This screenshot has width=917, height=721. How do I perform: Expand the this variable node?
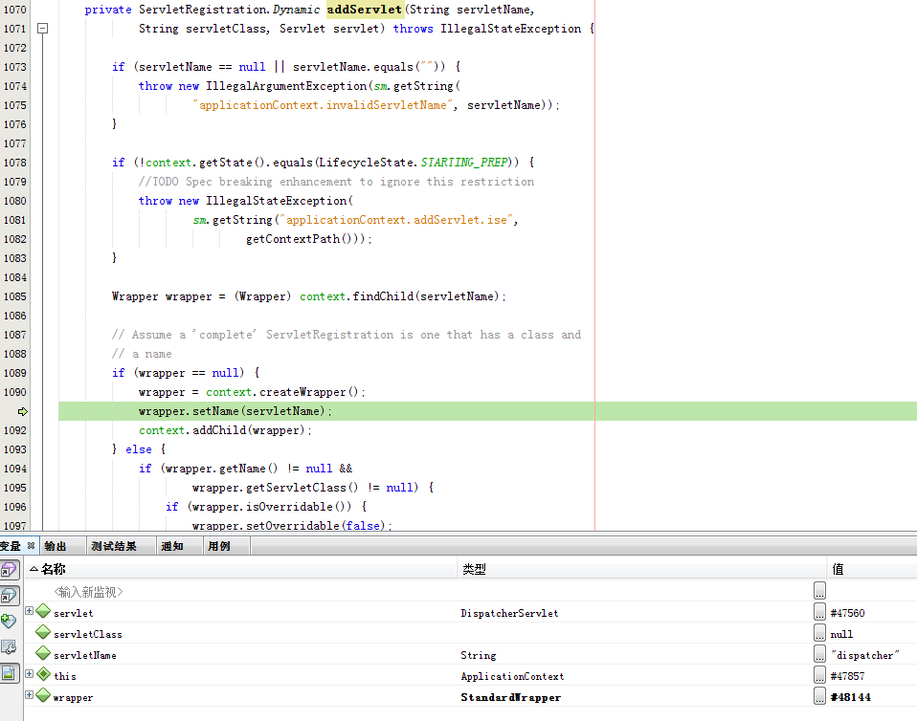tap(30, 674)
